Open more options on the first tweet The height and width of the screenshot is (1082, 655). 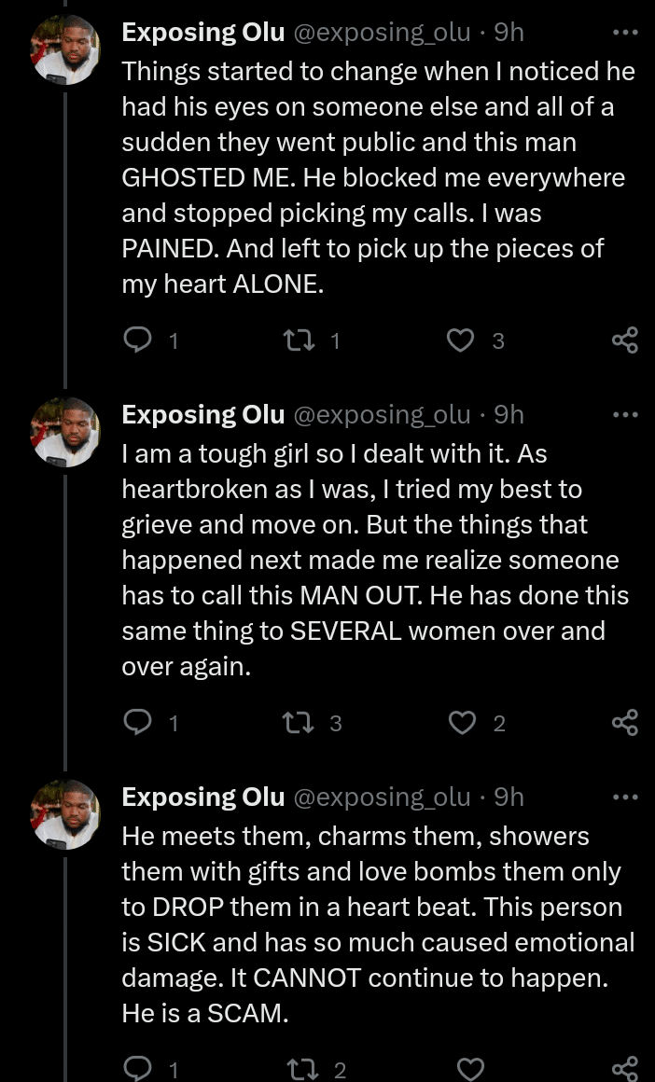coord(624,33)
